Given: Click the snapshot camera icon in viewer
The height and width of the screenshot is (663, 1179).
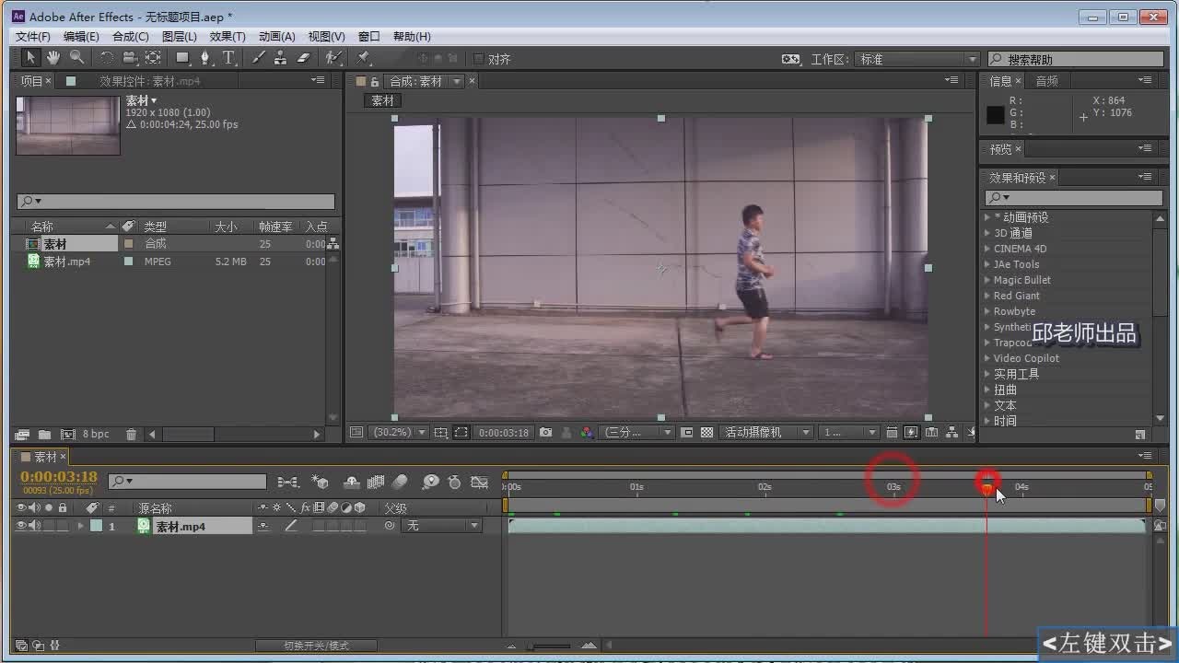Looking at the screenshot, I should (545, 432).
